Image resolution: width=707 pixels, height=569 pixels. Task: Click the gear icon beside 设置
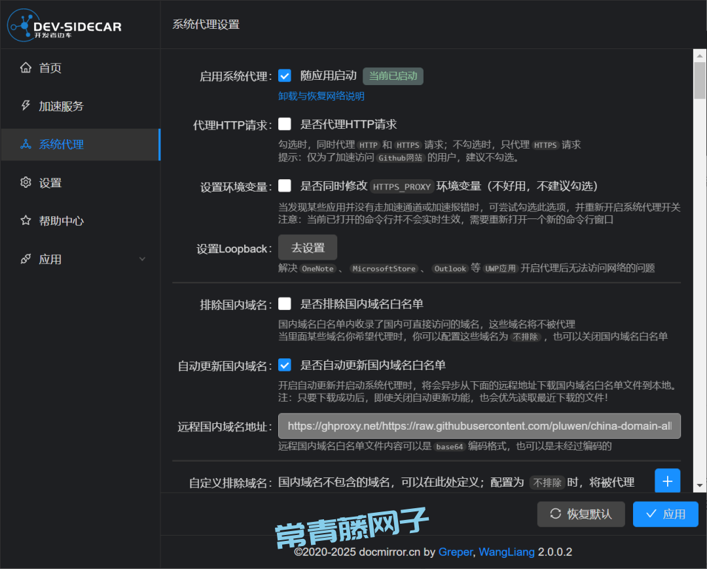point(26,182)
